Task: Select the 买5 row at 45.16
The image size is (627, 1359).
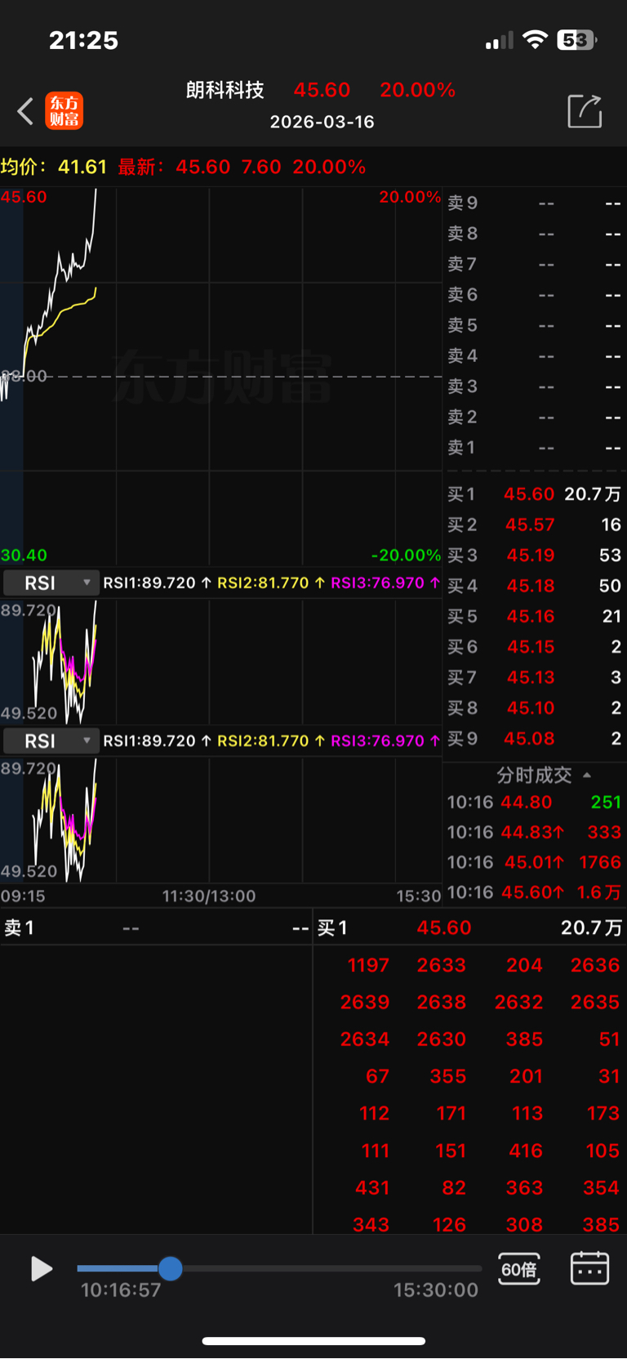Action: (534, 616)
